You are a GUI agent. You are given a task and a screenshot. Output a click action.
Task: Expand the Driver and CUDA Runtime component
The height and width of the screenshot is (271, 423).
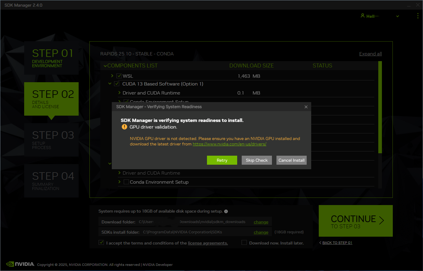pyautogui.click(x=119, y=93)
